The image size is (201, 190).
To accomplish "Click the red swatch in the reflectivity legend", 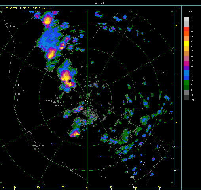I will pos(186,29).
